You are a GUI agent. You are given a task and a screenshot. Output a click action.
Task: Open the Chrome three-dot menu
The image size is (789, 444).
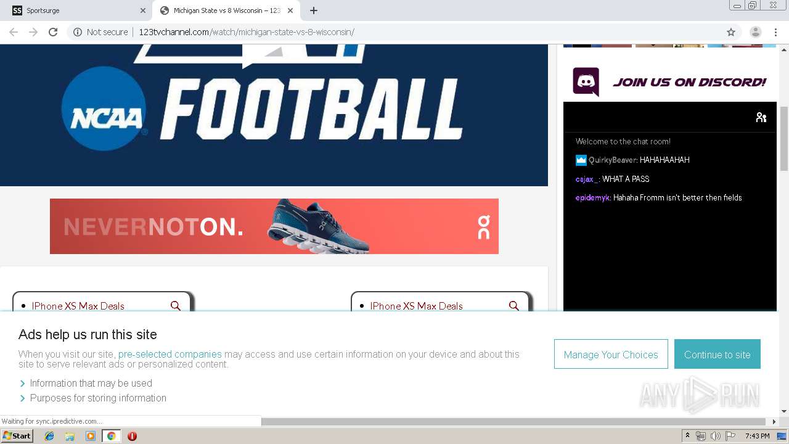[x=775, y=32]
